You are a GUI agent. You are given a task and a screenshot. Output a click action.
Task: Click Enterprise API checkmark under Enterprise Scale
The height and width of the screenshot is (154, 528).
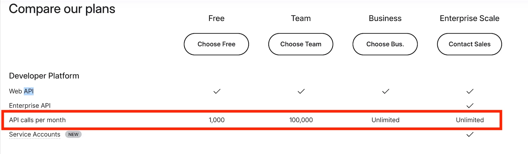pyautogui.click(x=470, y=106)
